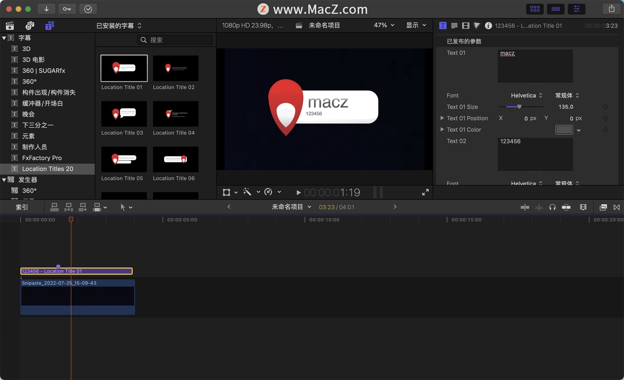Select the Location Title 04 thumbnail
The width and height of the screenshot is (624, 380).
pos(175,114)
